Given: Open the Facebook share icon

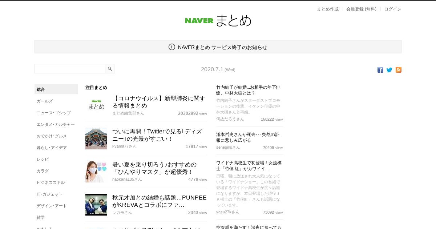Looking at the screenshot, I should pyautogui.click(x=380, y=70).
